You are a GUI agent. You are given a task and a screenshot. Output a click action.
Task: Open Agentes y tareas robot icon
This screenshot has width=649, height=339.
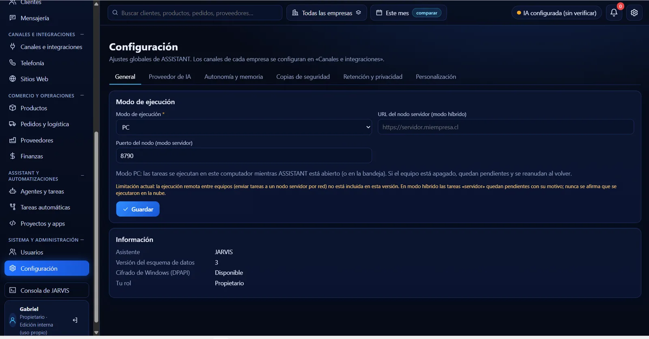pos(13,191)
